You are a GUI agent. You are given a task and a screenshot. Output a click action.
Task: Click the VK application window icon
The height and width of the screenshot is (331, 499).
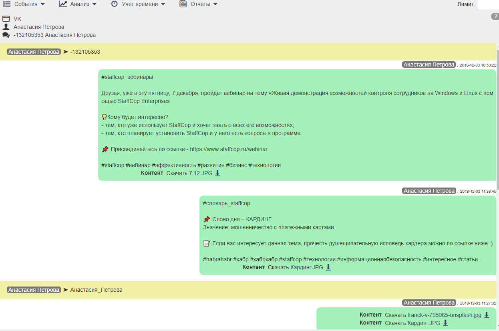(6, 19)
